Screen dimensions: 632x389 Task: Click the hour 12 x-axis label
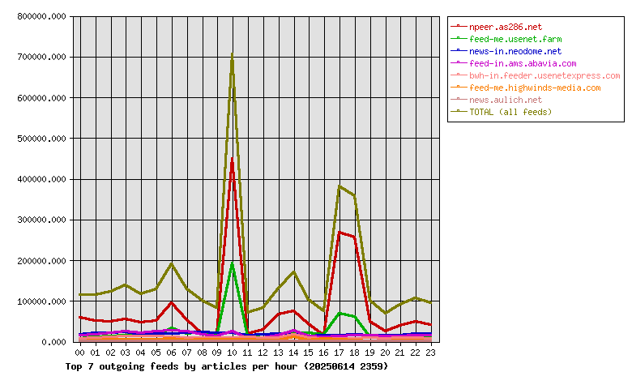tap(263, 353)
